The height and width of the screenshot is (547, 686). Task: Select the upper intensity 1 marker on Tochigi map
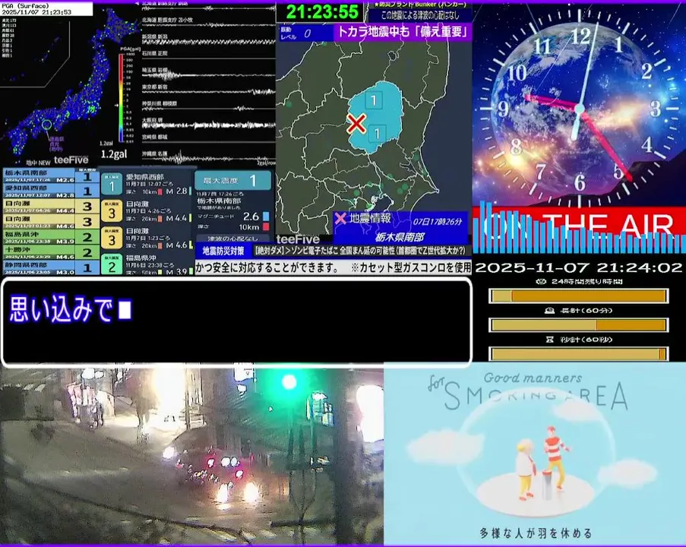point(374,100)
